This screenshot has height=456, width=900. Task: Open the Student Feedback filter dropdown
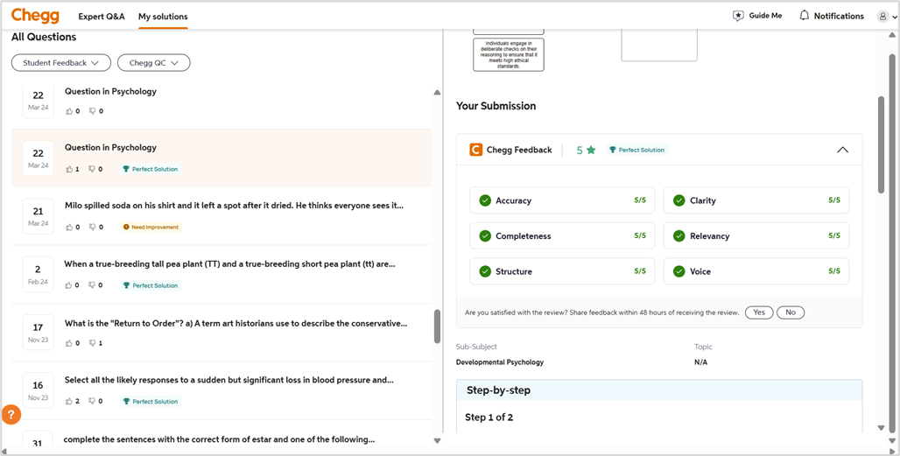[x=60, y=63]
